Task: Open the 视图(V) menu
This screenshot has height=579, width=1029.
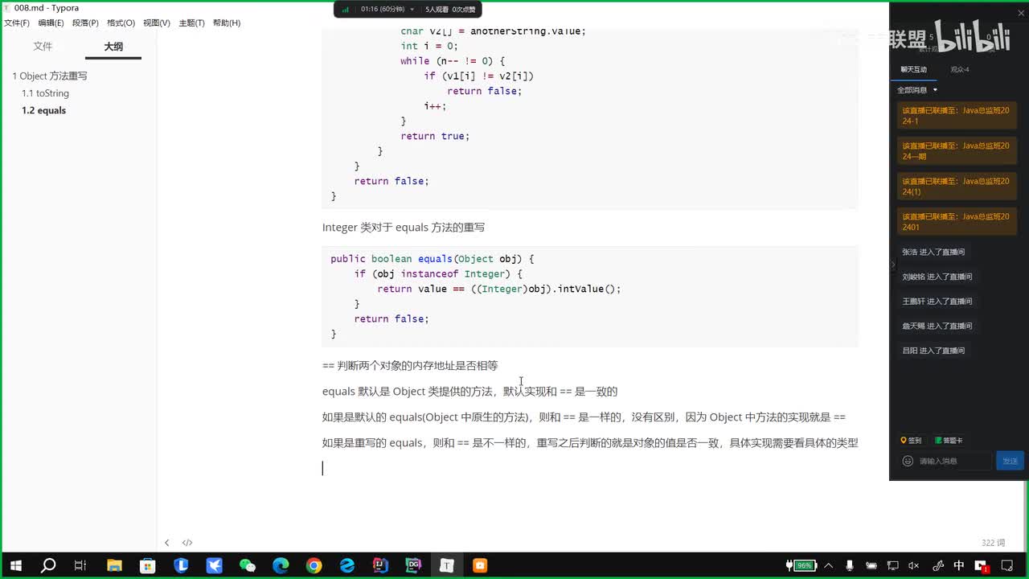Action: click(x=157, y=23)
